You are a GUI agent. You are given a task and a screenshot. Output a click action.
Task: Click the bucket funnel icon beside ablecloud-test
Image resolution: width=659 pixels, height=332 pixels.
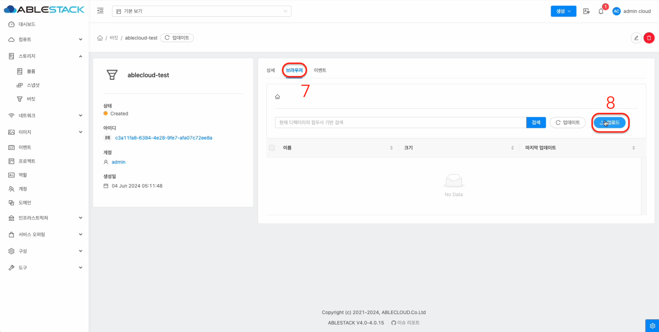(x=112, y=75)
